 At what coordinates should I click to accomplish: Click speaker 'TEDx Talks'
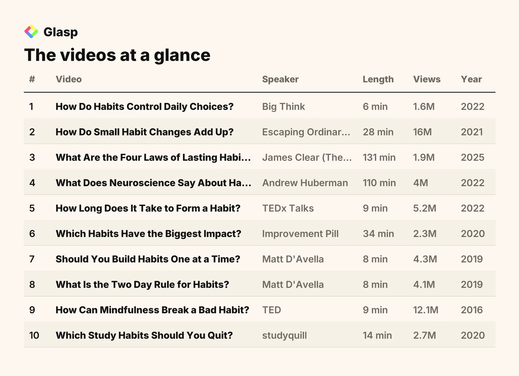(x=288, y=208)
